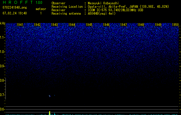This screenshot has width=181, height=115.
Task: Click the 0.7 kHz axis label
Action: tap(3, 95)
